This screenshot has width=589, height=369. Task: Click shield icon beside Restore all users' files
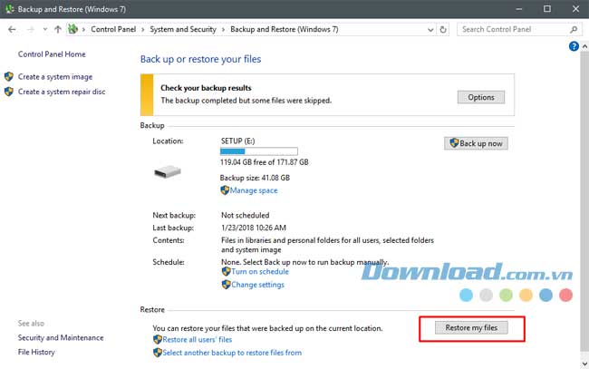click(158, 339)
